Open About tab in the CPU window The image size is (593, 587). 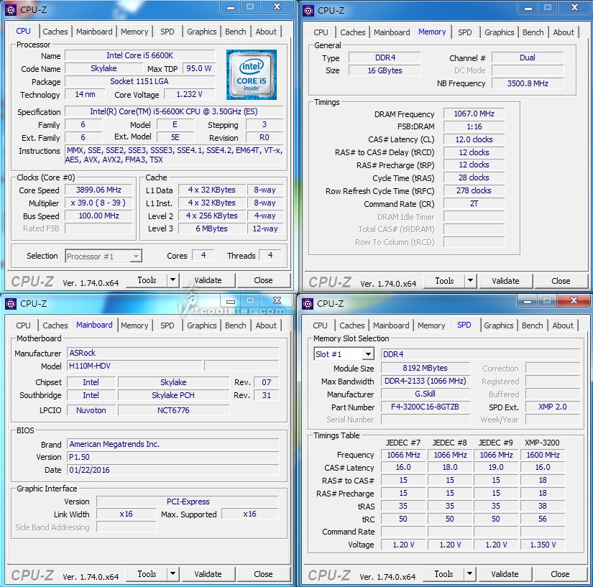pyautogui.click(x=266, y=32)
